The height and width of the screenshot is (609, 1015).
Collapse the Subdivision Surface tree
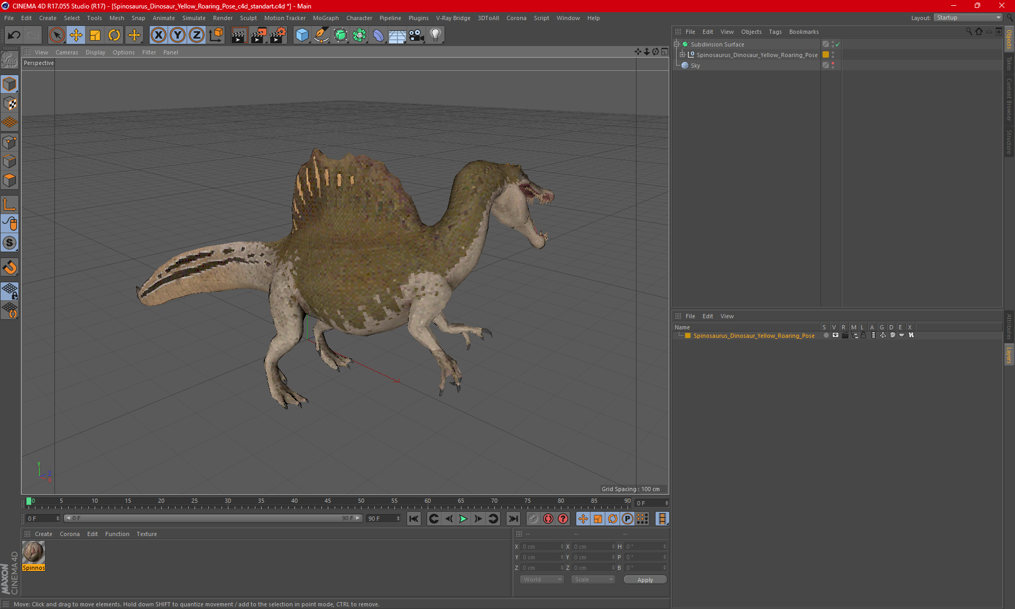pos(676,44)
